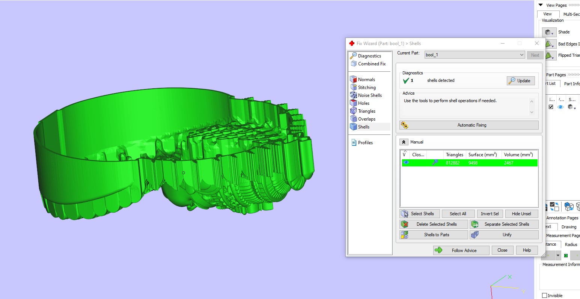Open the Overlaps fixing step

click(x=363, y=119)
